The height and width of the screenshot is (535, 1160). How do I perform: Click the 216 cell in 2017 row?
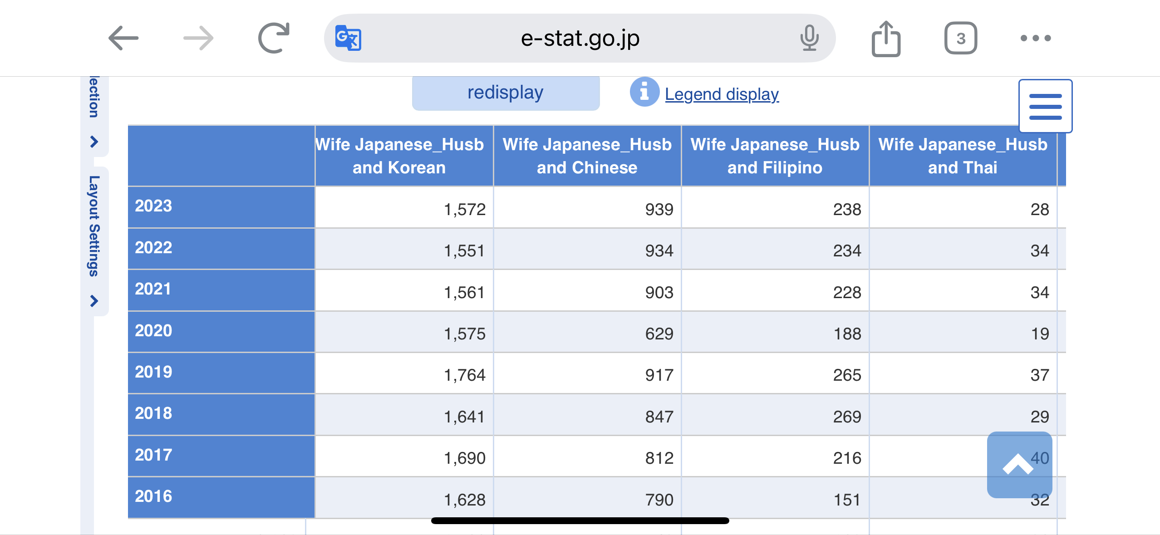tap(775, 456)
